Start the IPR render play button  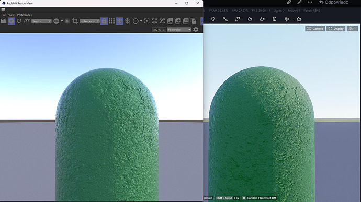click(x=12, y=21)
